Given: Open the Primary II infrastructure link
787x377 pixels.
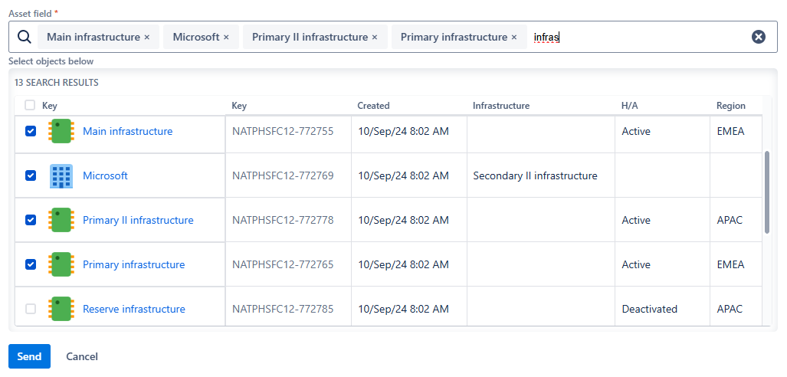Looking at the screenshot, I should coord(138,220).
